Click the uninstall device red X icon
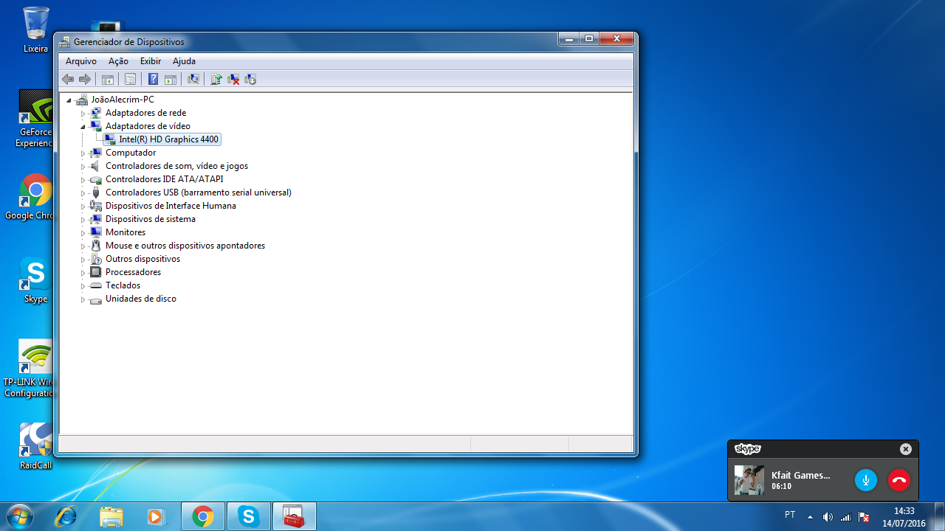The width and height of the screenshot is (945, 531). point(233,79)
